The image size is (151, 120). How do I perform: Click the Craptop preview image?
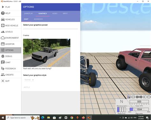[47, 53]
